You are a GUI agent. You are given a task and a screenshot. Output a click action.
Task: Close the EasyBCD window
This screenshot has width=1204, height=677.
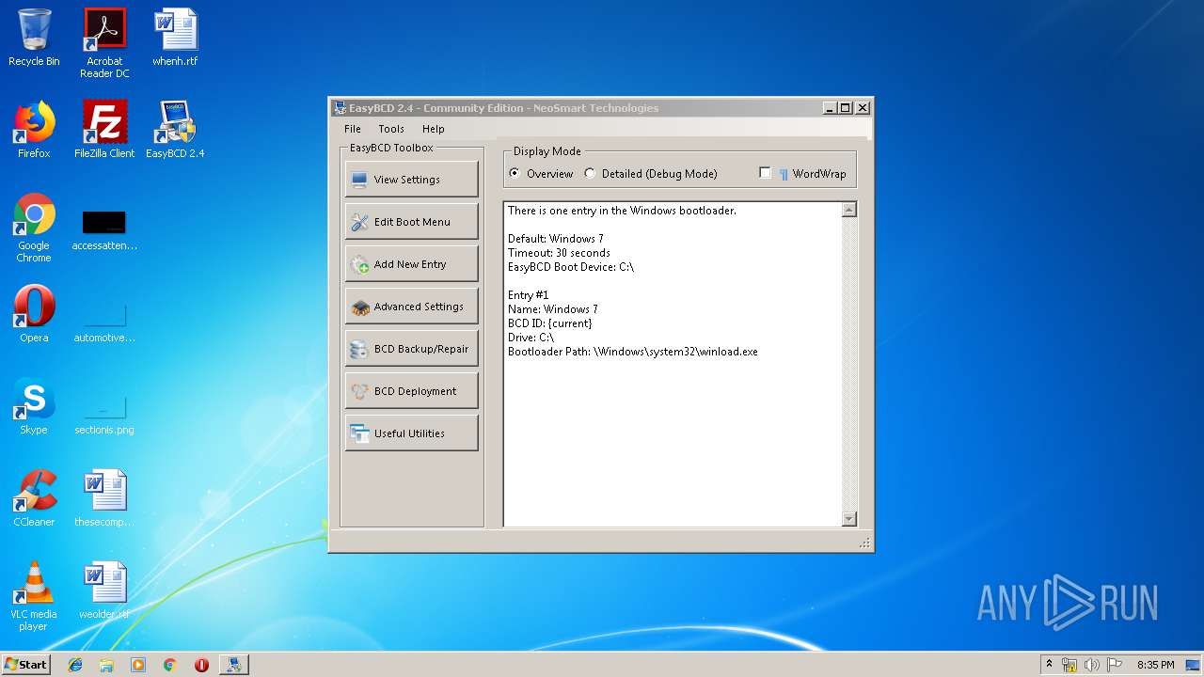click(x=863, y=108)
